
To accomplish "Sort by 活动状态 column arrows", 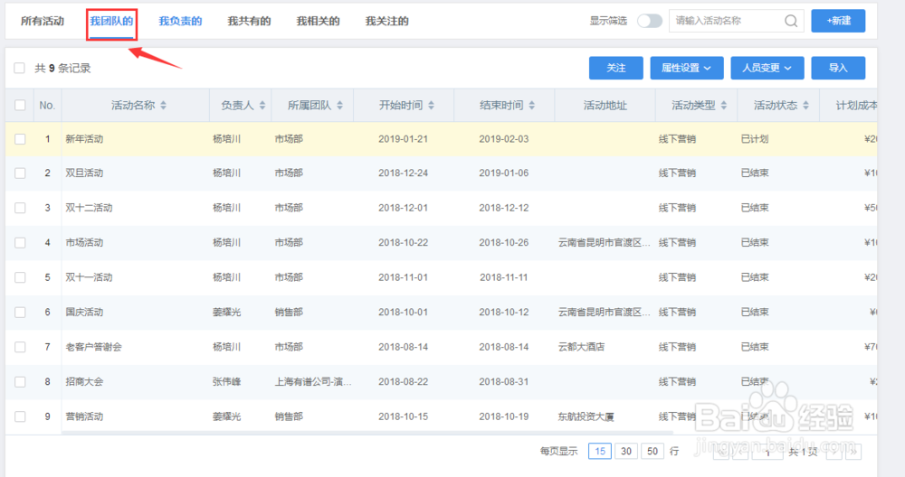I will [805, 106].
